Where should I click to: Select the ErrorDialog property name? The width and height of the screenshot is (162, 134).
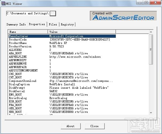click(x=18, y=98)
